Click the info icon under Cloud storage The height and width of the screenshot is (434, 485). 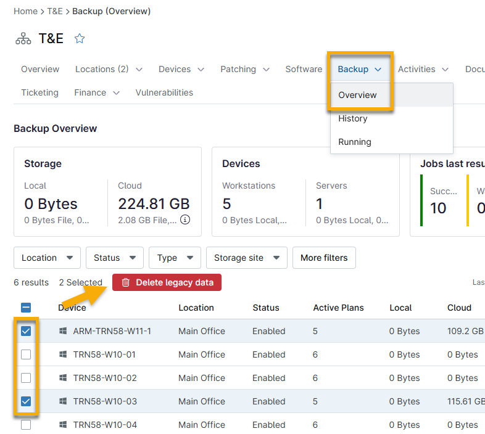coord(184,219)
